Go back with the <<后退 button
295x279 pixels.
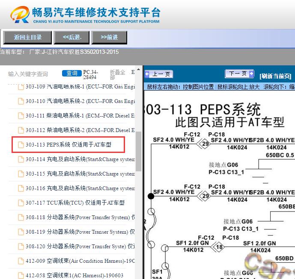[72, 37]
